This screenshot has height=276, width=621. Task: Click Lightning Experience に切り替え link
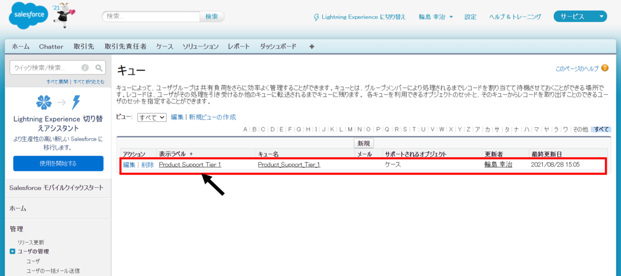tap(364, 17)
